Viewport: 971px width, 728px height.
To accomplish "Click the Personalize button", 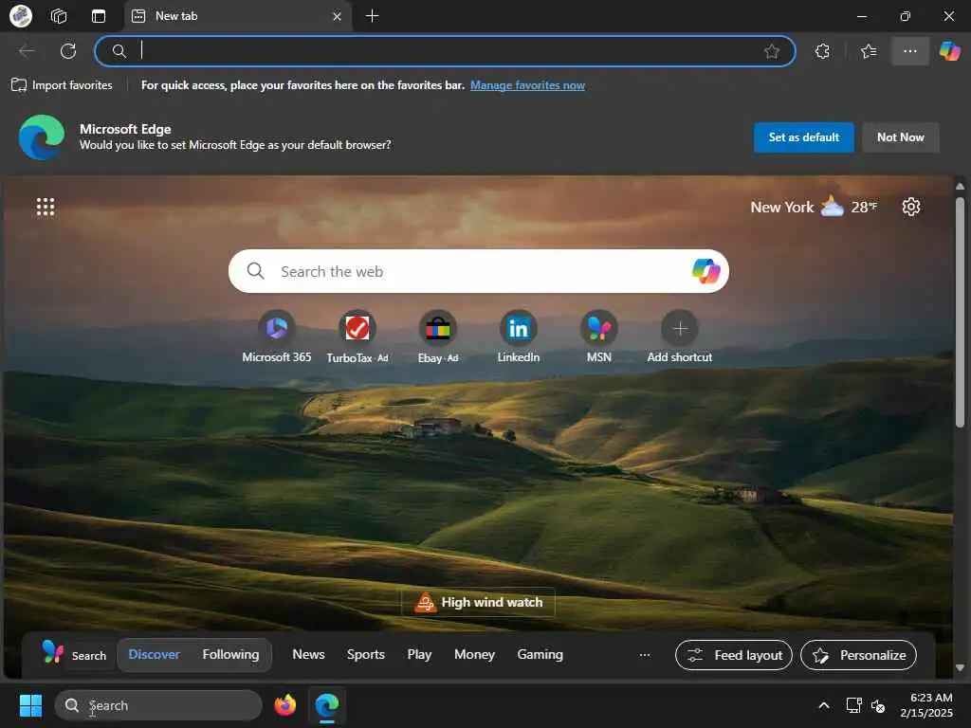I will point(858,655).
